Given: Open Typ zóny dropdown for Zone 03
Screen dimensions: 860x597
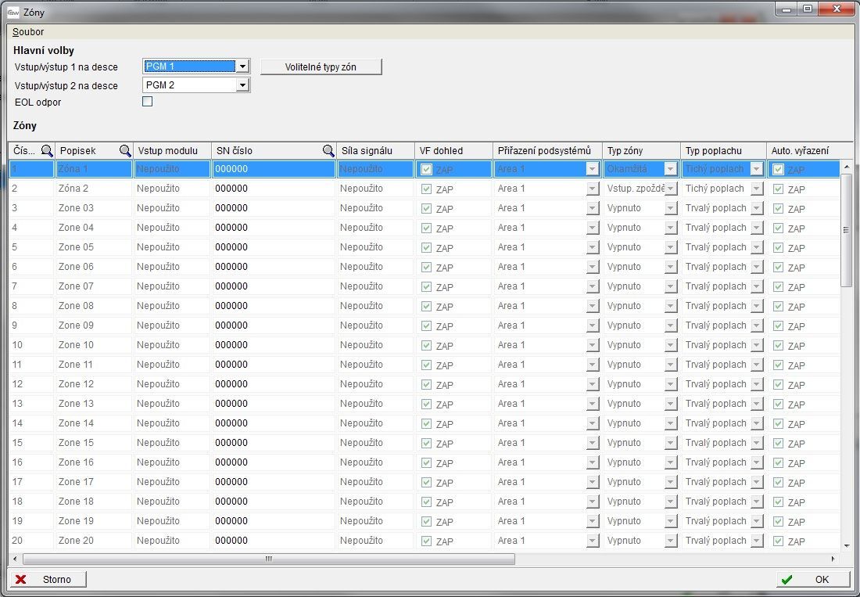Looking at the screenshot, I should tap(670, 208).
